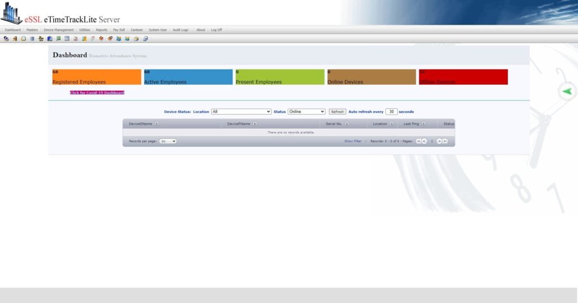Open the System User menu
Screen dimensions: 578x303
(x=158, y=30)
